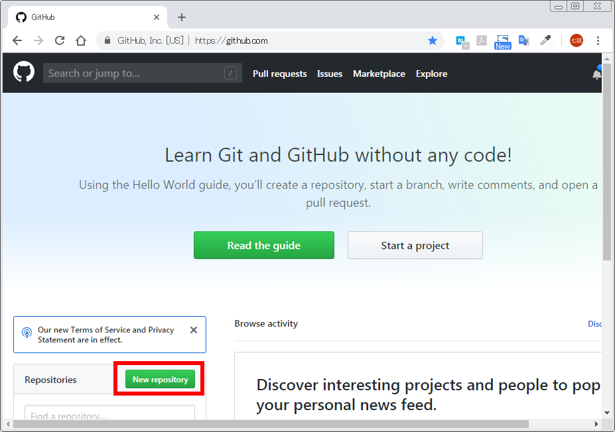
Task: Click the Start a project button
Action: pyautogui.click(x=415, y=245)
